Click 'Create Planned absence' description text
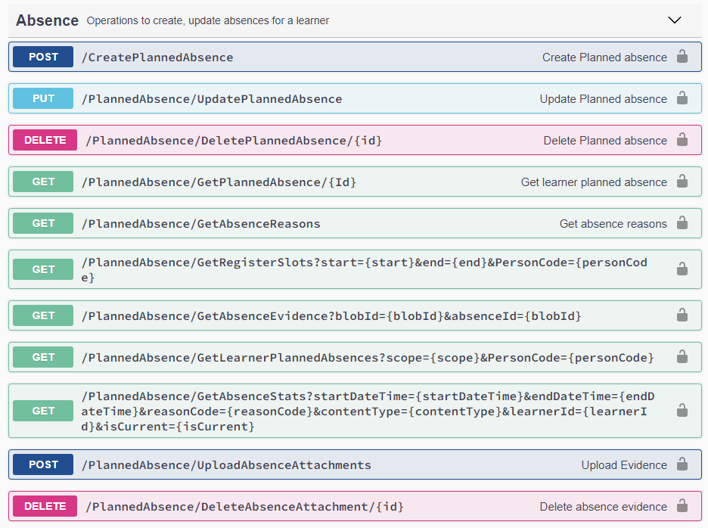Image resolution: width=708 pixels, height=528 pixels. click(604, 57)
